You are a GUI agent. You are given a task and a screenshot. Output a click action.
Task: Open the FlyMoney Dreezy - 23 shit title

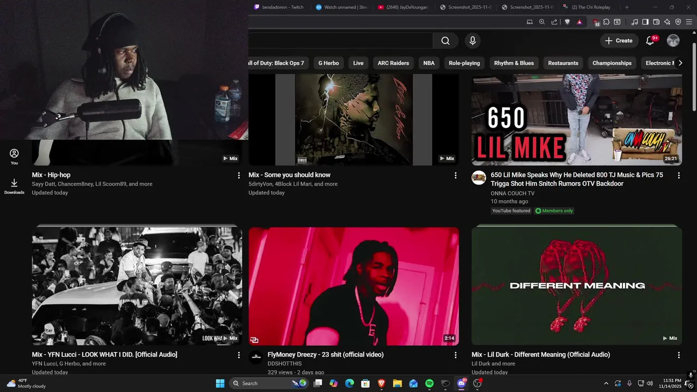pyautogui.click(x=326, y=354)
